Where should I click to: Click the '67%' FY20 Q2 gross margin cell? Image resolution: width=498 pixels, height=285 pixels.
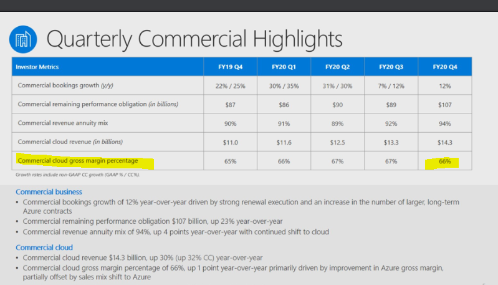pyautogui.click(x=337, y=161)
